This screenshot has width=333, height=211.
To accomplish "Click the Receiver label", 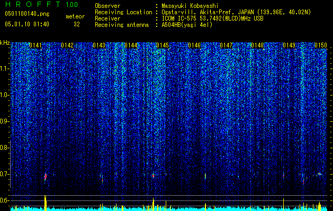I will point(107,18).
